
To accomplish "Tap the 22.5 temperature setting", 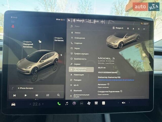I will 36,104.
